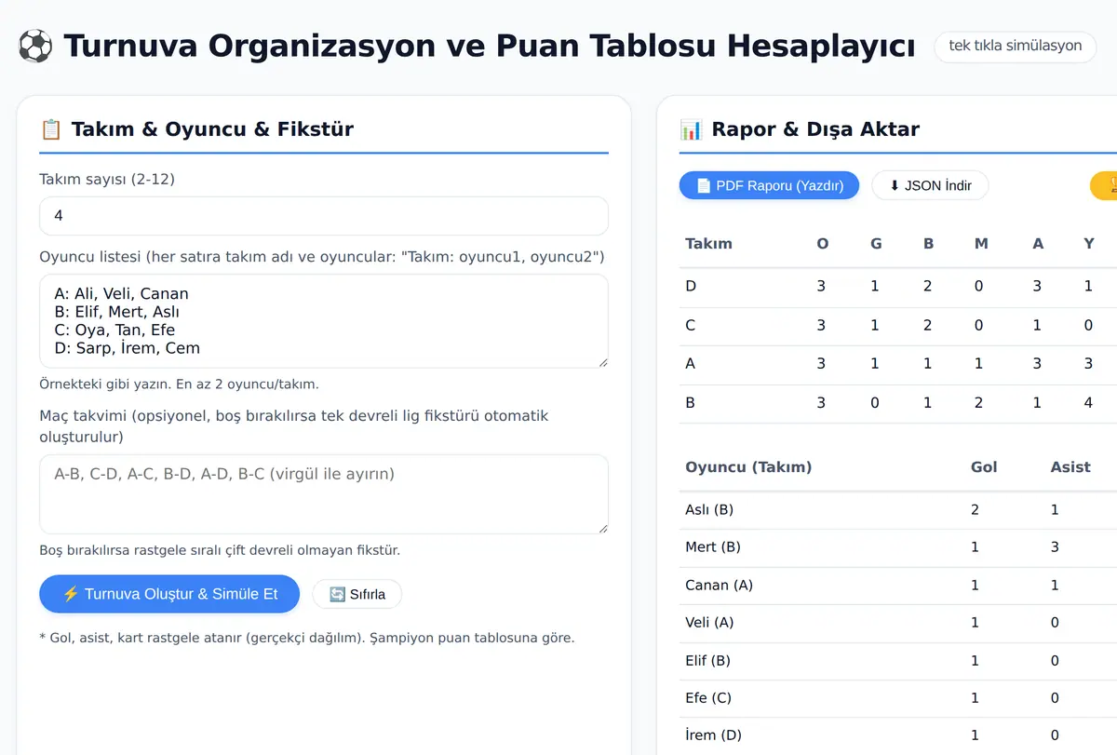Click the bar chart icon beside Rapor
1117x755 pixels.
pos(691,129)
